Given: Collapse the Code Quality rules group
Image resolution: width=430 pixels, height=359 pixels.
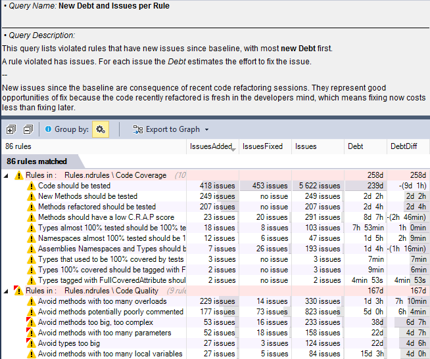Looking at the screenshot, I should tap(6, 291).
